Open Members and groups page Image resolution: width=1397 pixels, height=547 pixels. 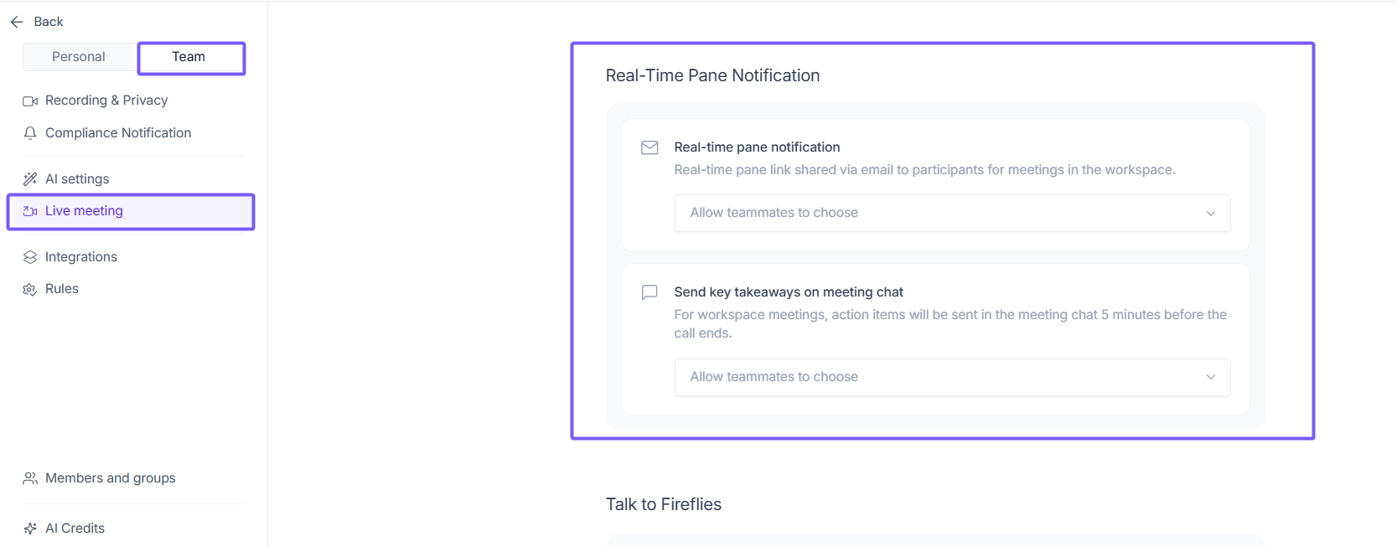(111, 478)
